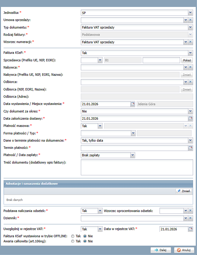This screenshot has width=197, height=255.
Task: Click into the Treść dokumentu text area
Action: click(137, 167)
